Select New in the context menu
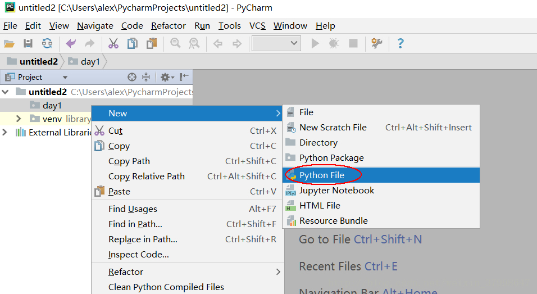This screenshot has width=537, height=294. [187, 114]
